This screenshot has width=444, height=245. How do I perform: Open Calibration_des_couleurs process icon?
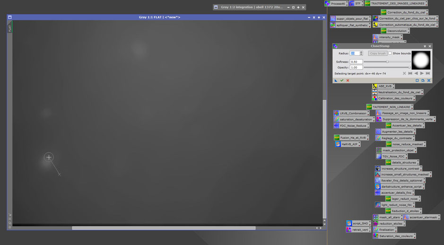tap(393, 98)
